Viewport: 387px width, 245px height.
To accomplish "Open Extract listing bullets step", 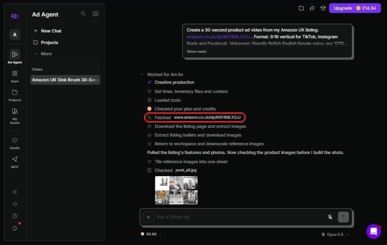I will 194,135.
